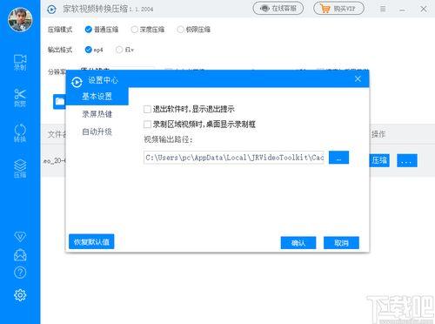Browse for output path with dialog ... button
This screenshot has height=324, width=435.
tap(338, 158)
